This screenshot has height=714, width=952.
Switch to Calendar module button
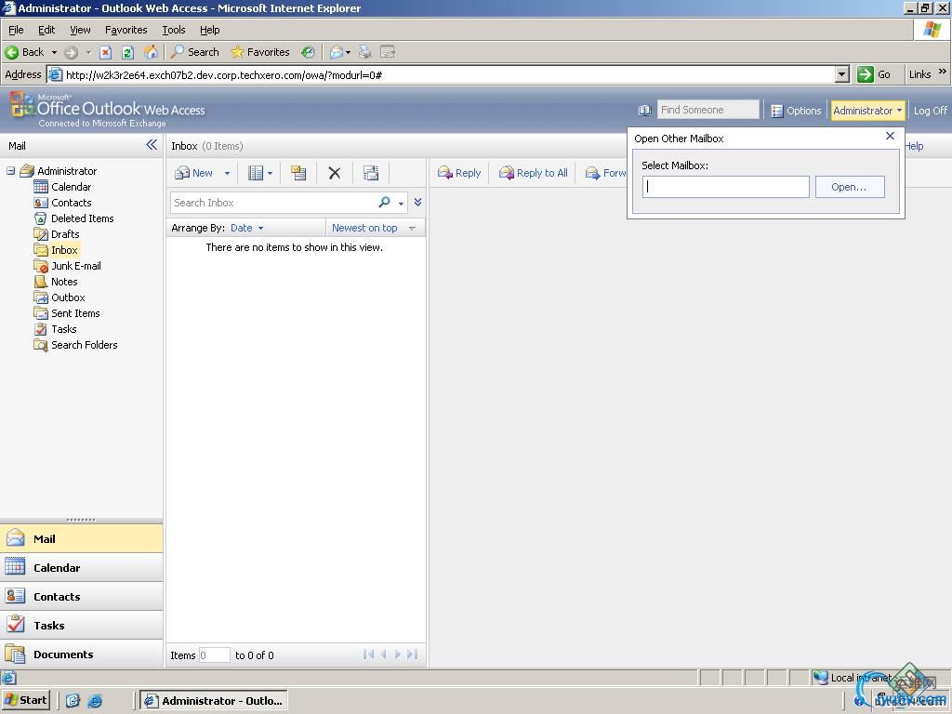(82, 568)
